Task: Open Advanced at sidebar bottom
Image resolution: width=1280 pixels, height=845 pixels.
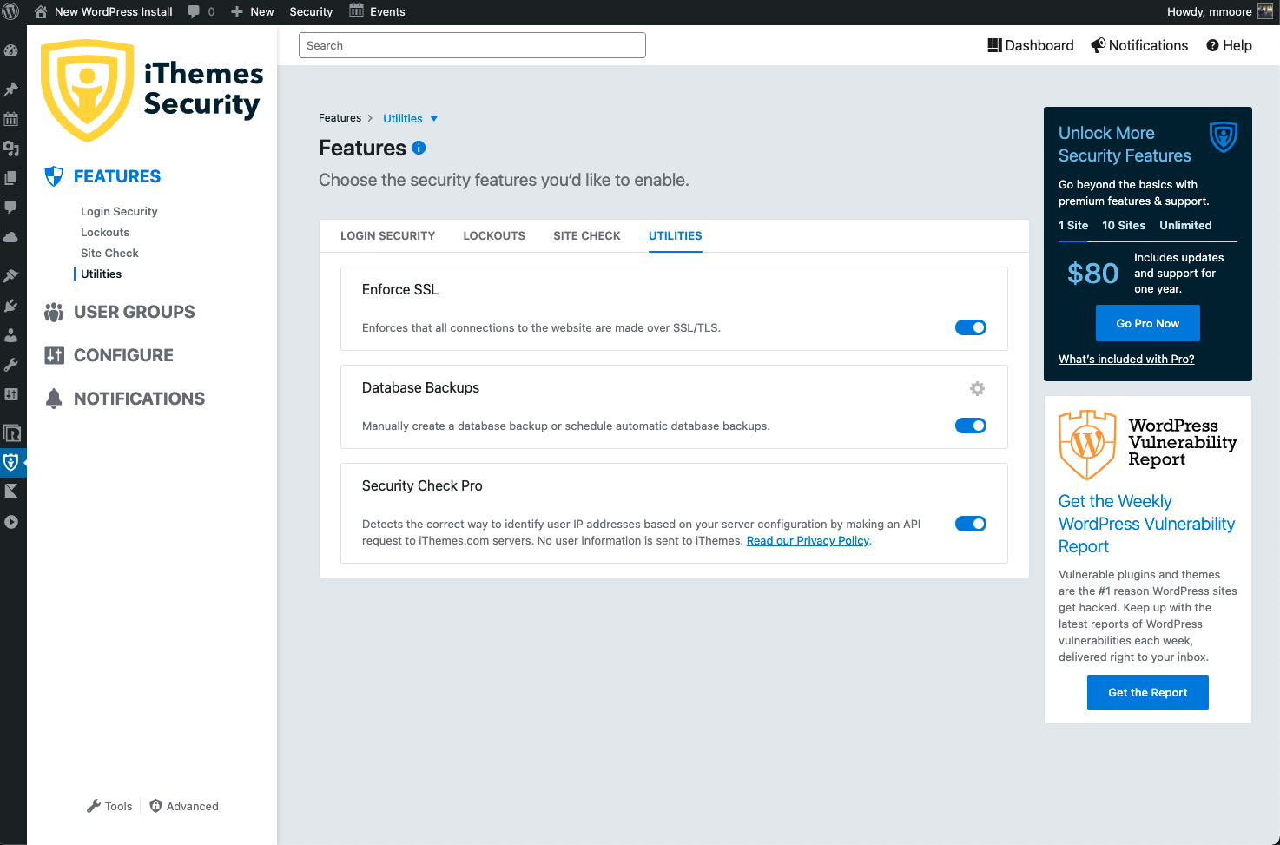Action: coord(184,806)
